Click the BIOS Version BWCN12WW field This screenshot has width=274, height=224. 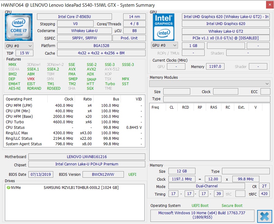104,175
